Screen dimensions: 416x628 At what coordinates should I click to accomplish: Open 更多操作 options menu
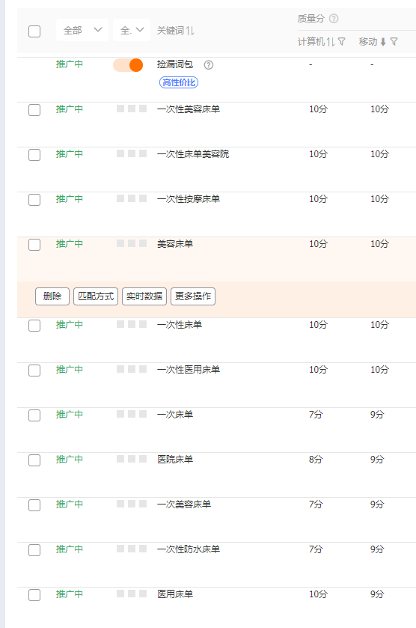[x=193, y=296]
